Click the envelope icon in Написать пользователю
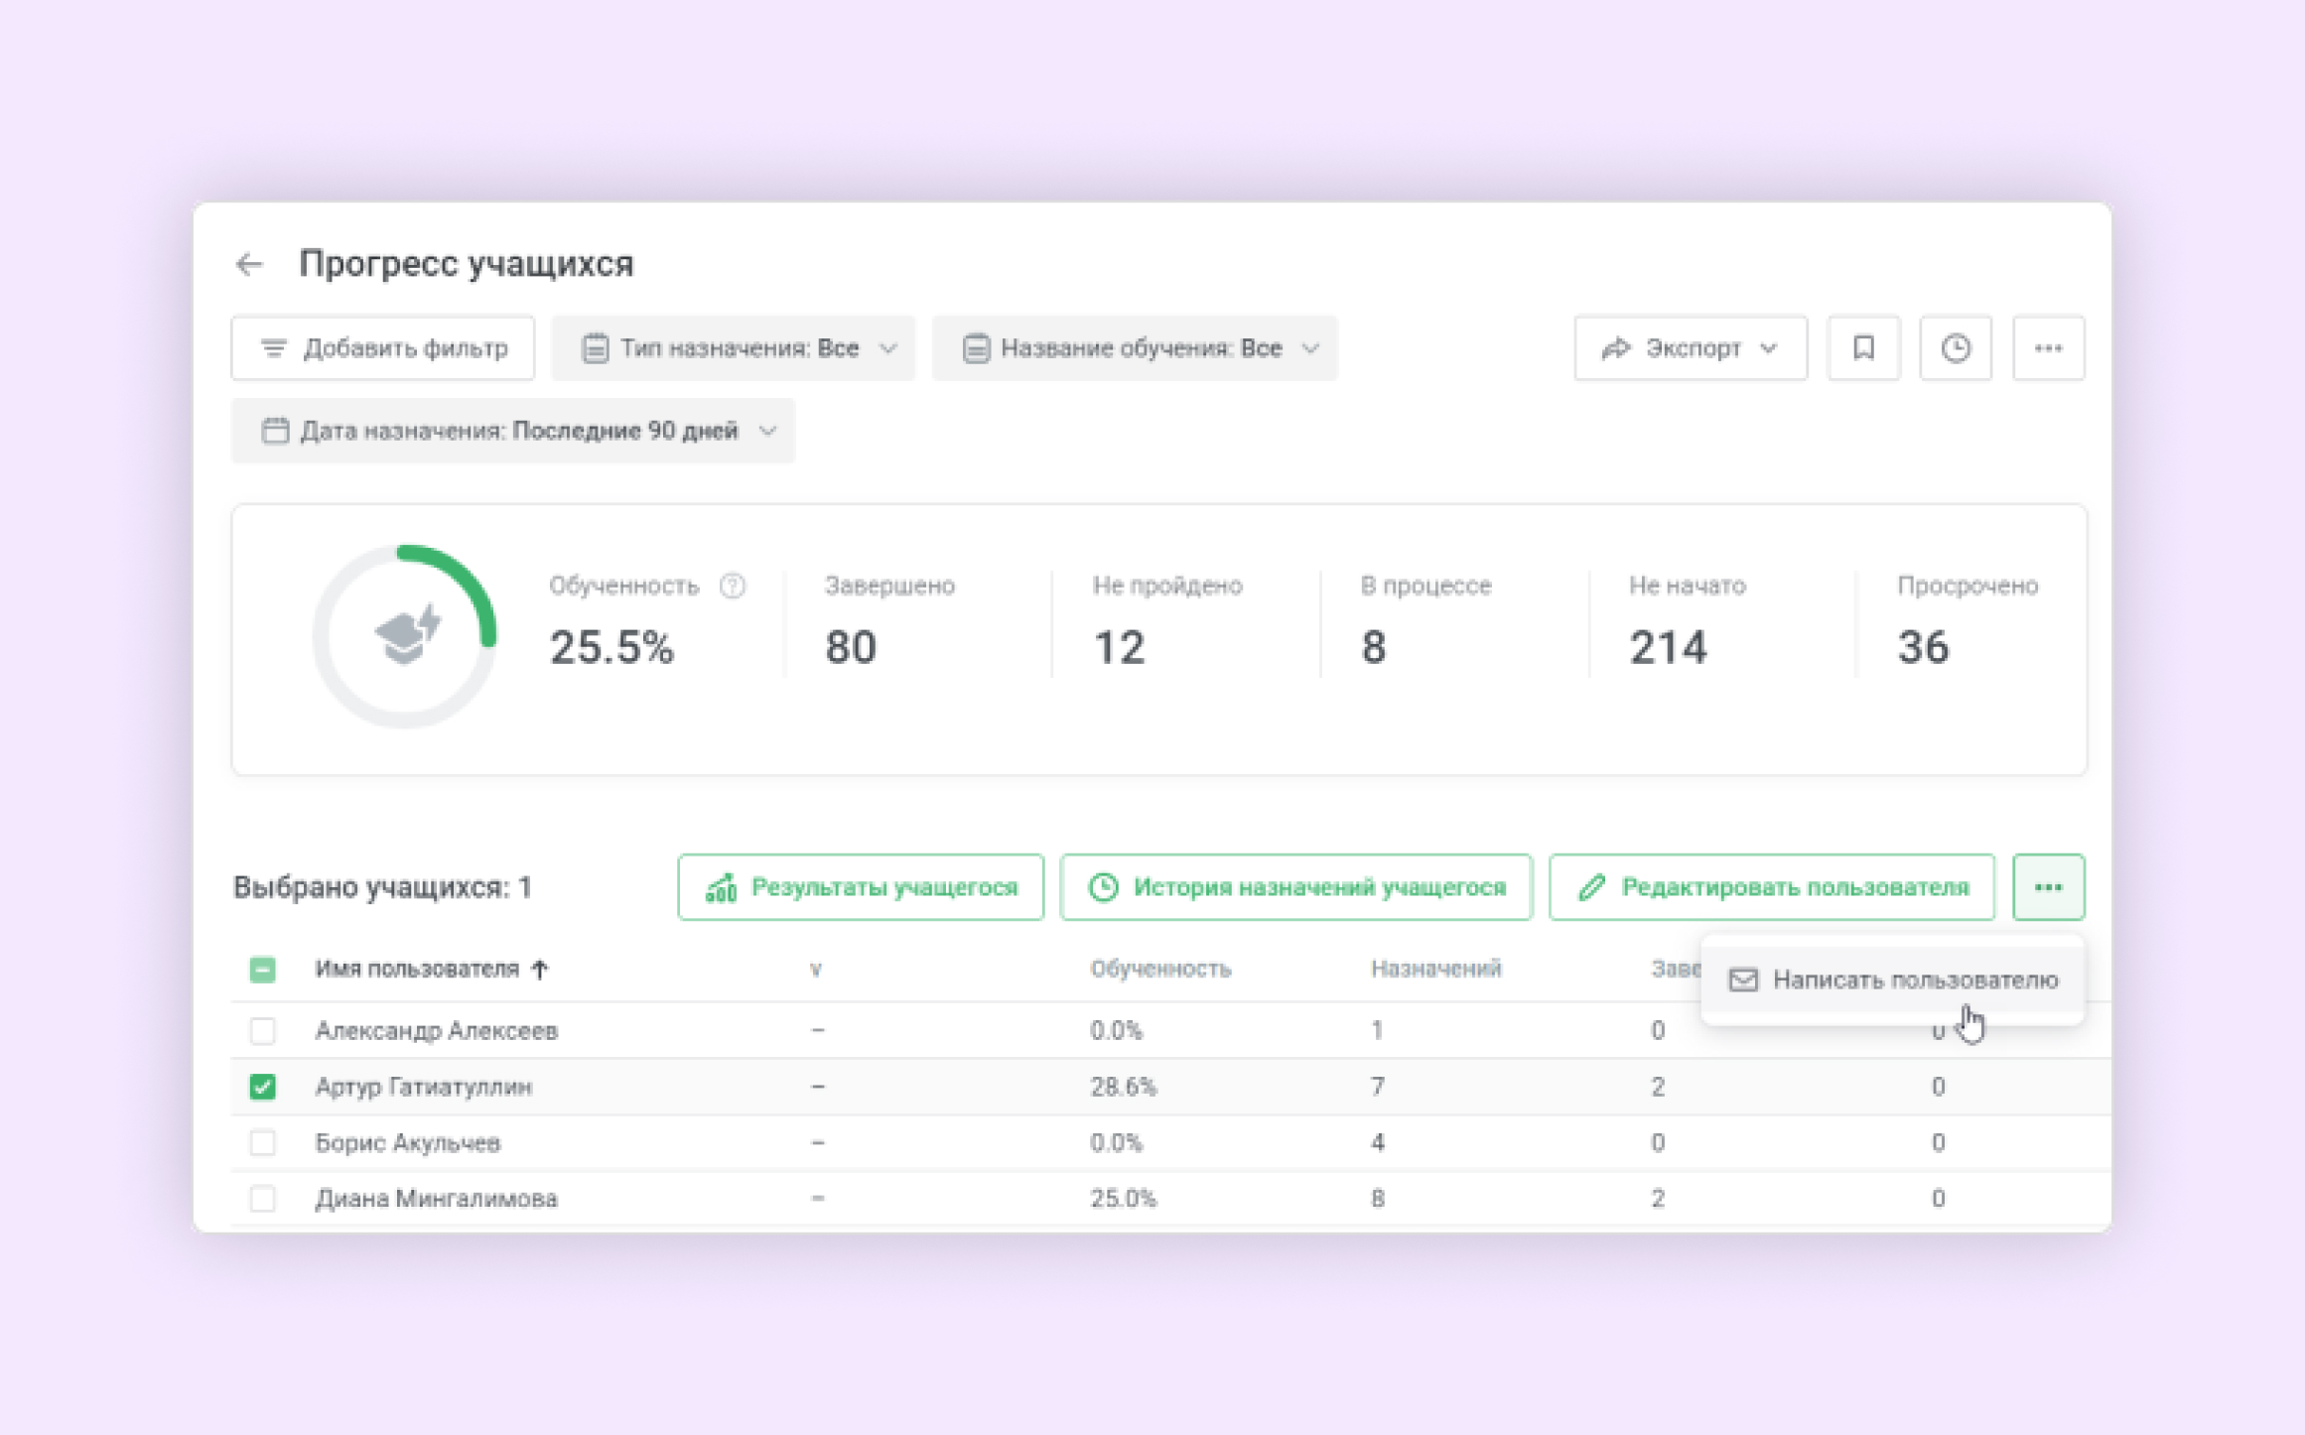 pos(1743,980)
